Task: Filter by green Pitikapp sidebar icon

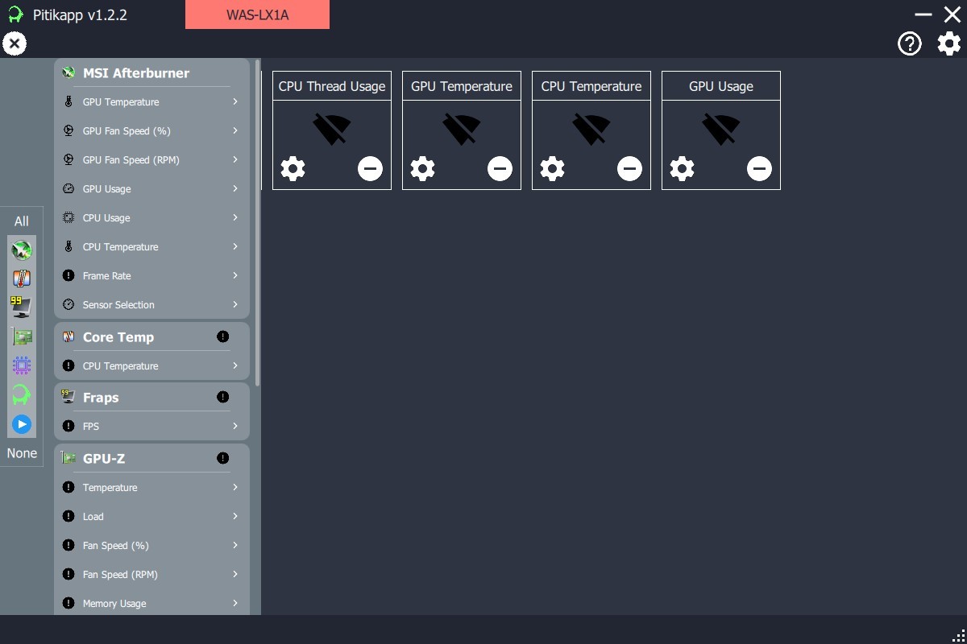Action: coord(22,395)
